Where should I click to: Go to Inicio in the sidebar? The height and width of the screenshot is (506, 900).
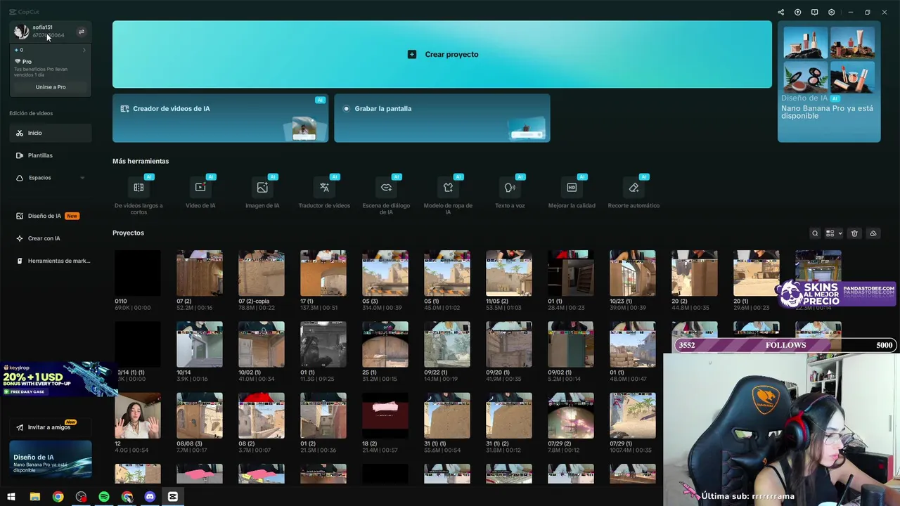tap(51, 133)
